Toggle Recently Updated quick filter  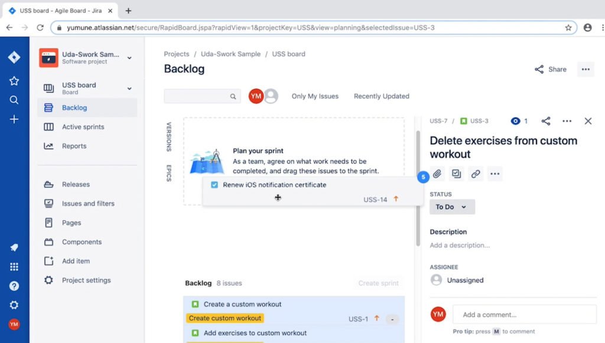[x=382, y=96]
